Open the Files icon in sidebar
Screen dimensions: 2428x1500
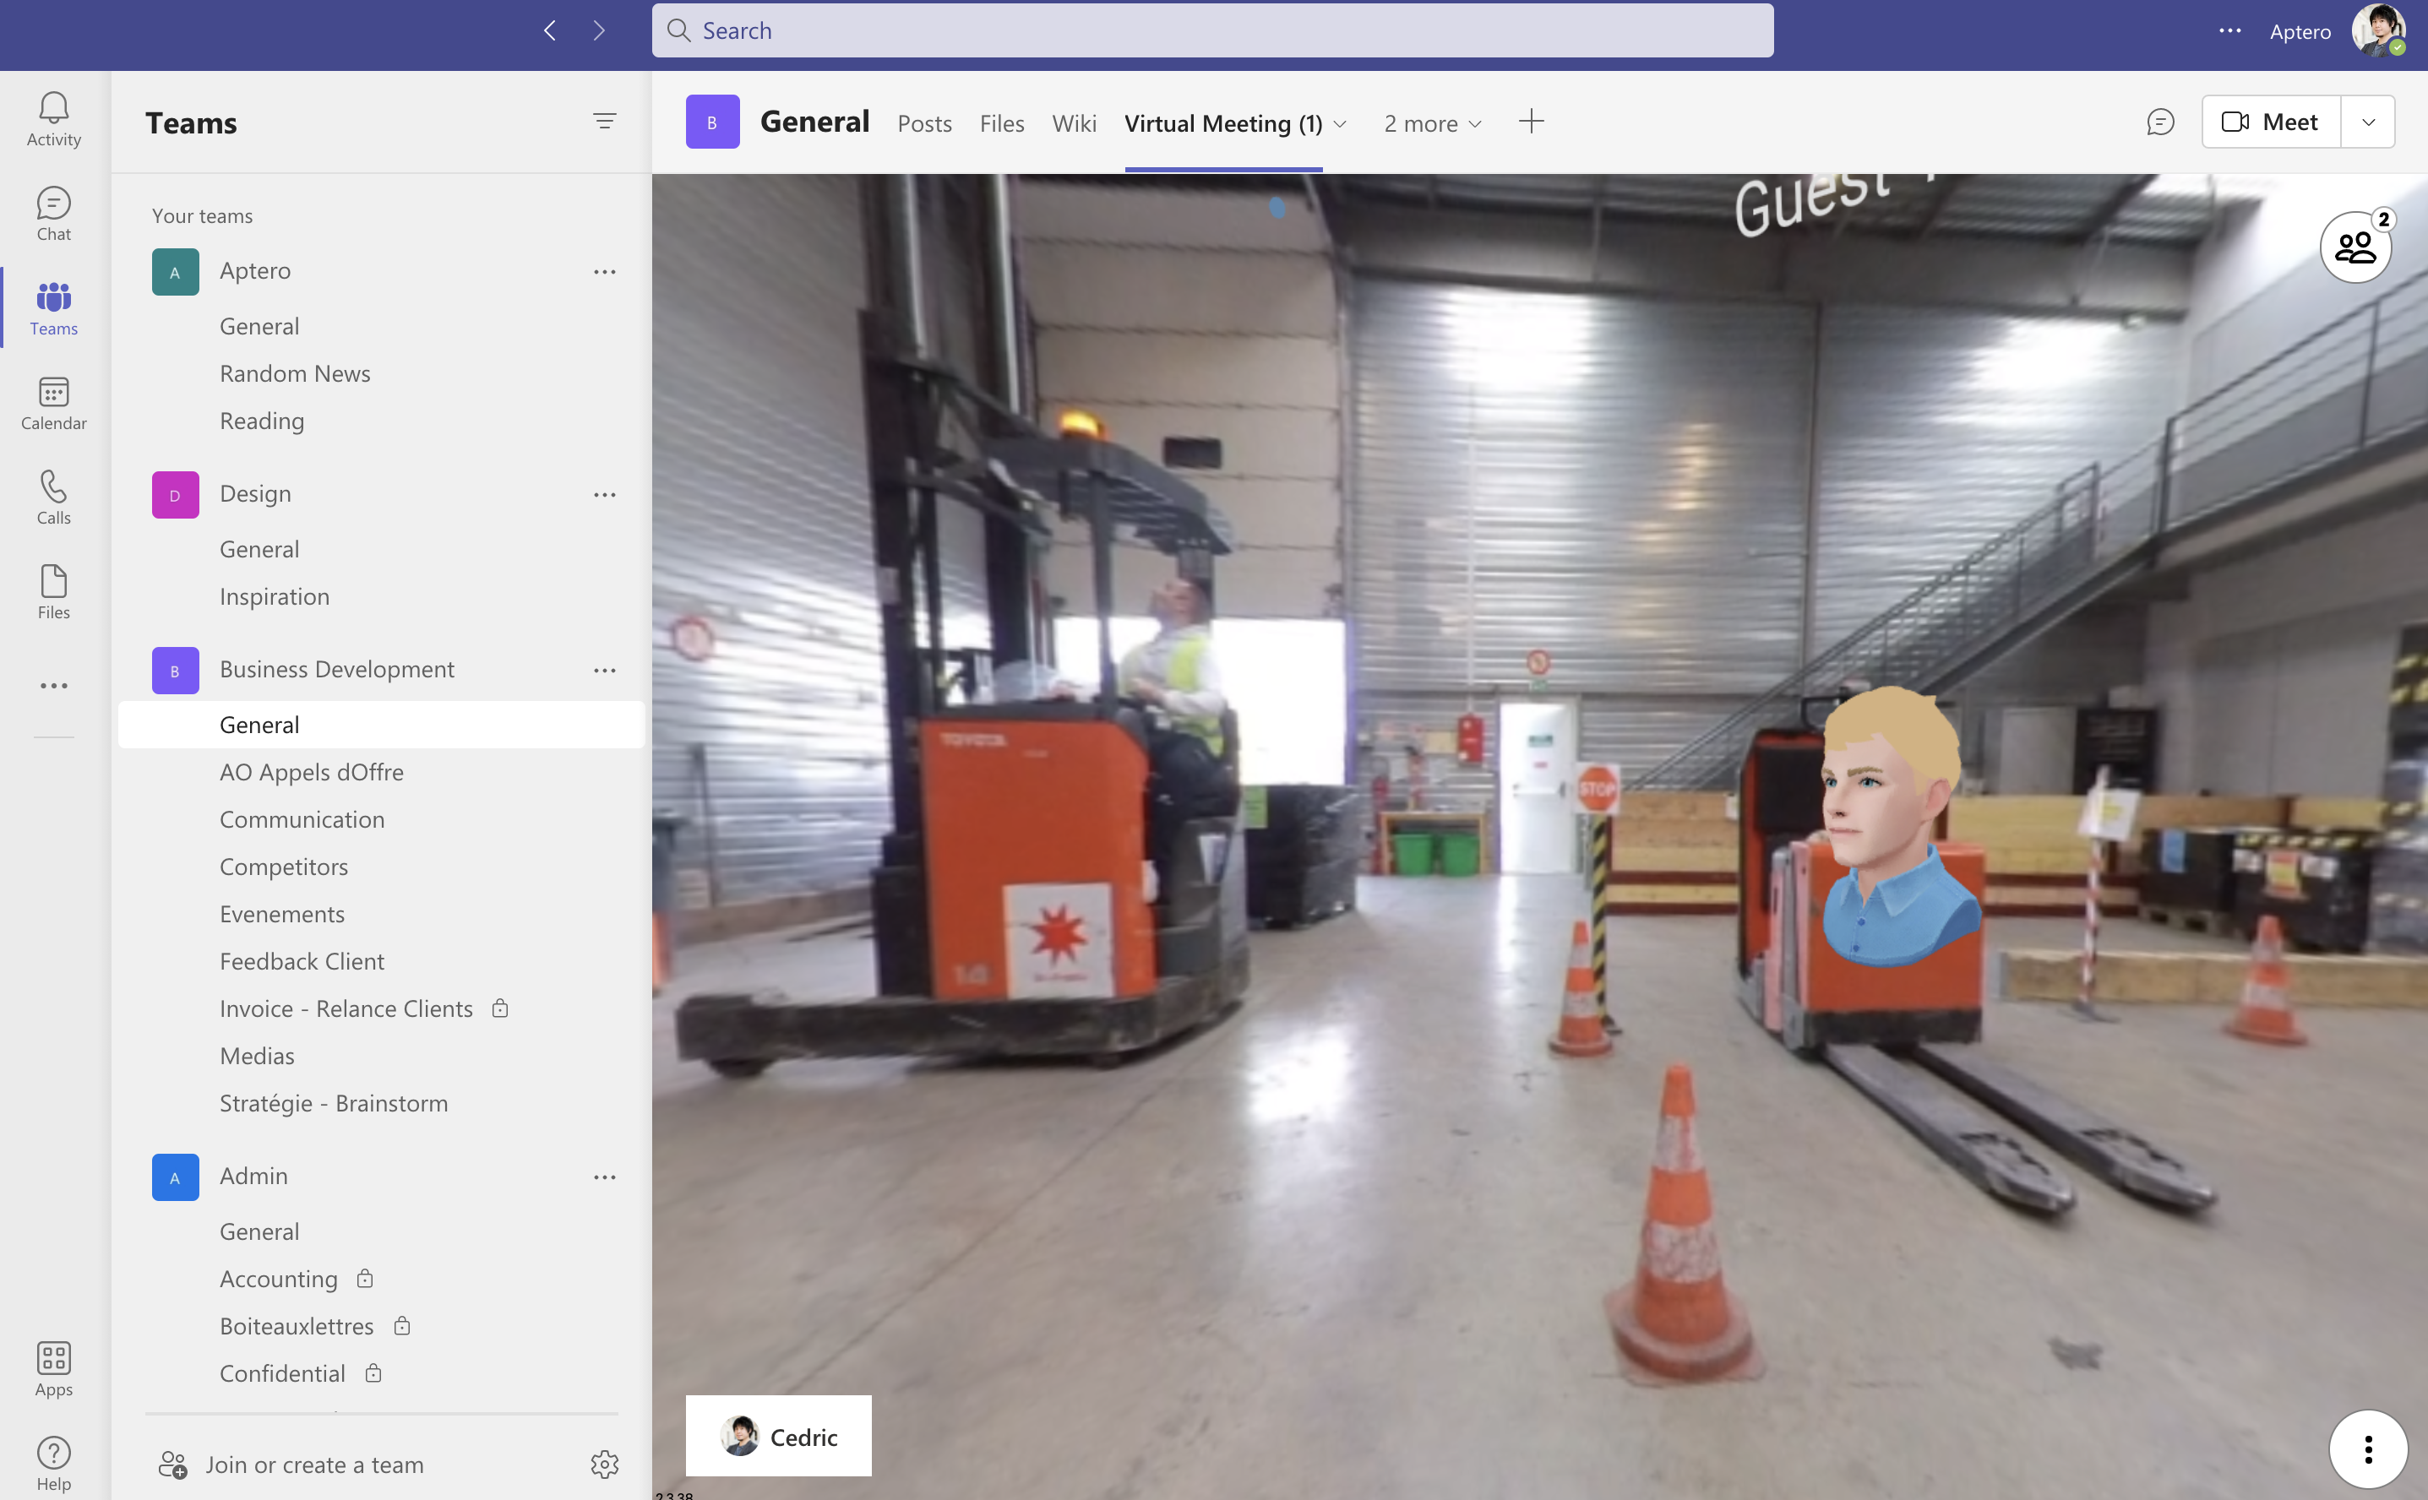(53, 591)
